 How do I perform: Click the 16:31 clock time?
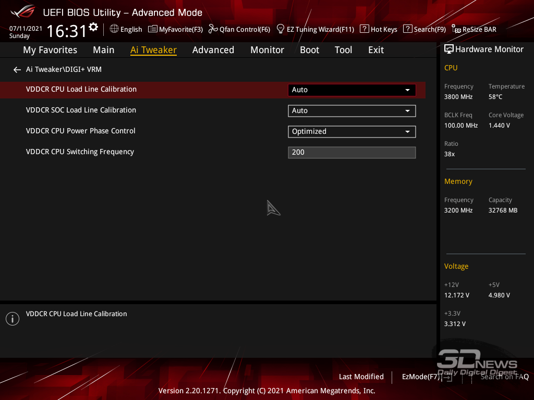pos(66,31)
